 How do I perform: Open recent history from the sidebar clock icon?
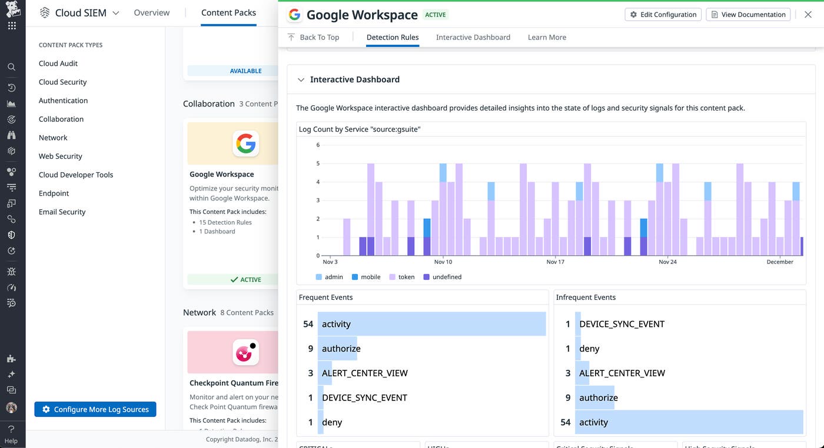click(x=12, y=87)
